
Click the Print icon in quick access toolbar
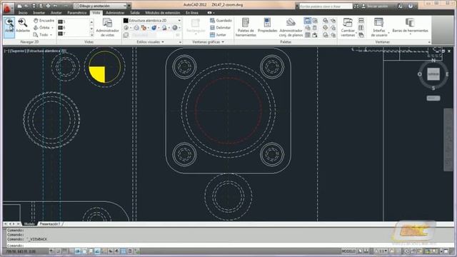coord(48,6)
